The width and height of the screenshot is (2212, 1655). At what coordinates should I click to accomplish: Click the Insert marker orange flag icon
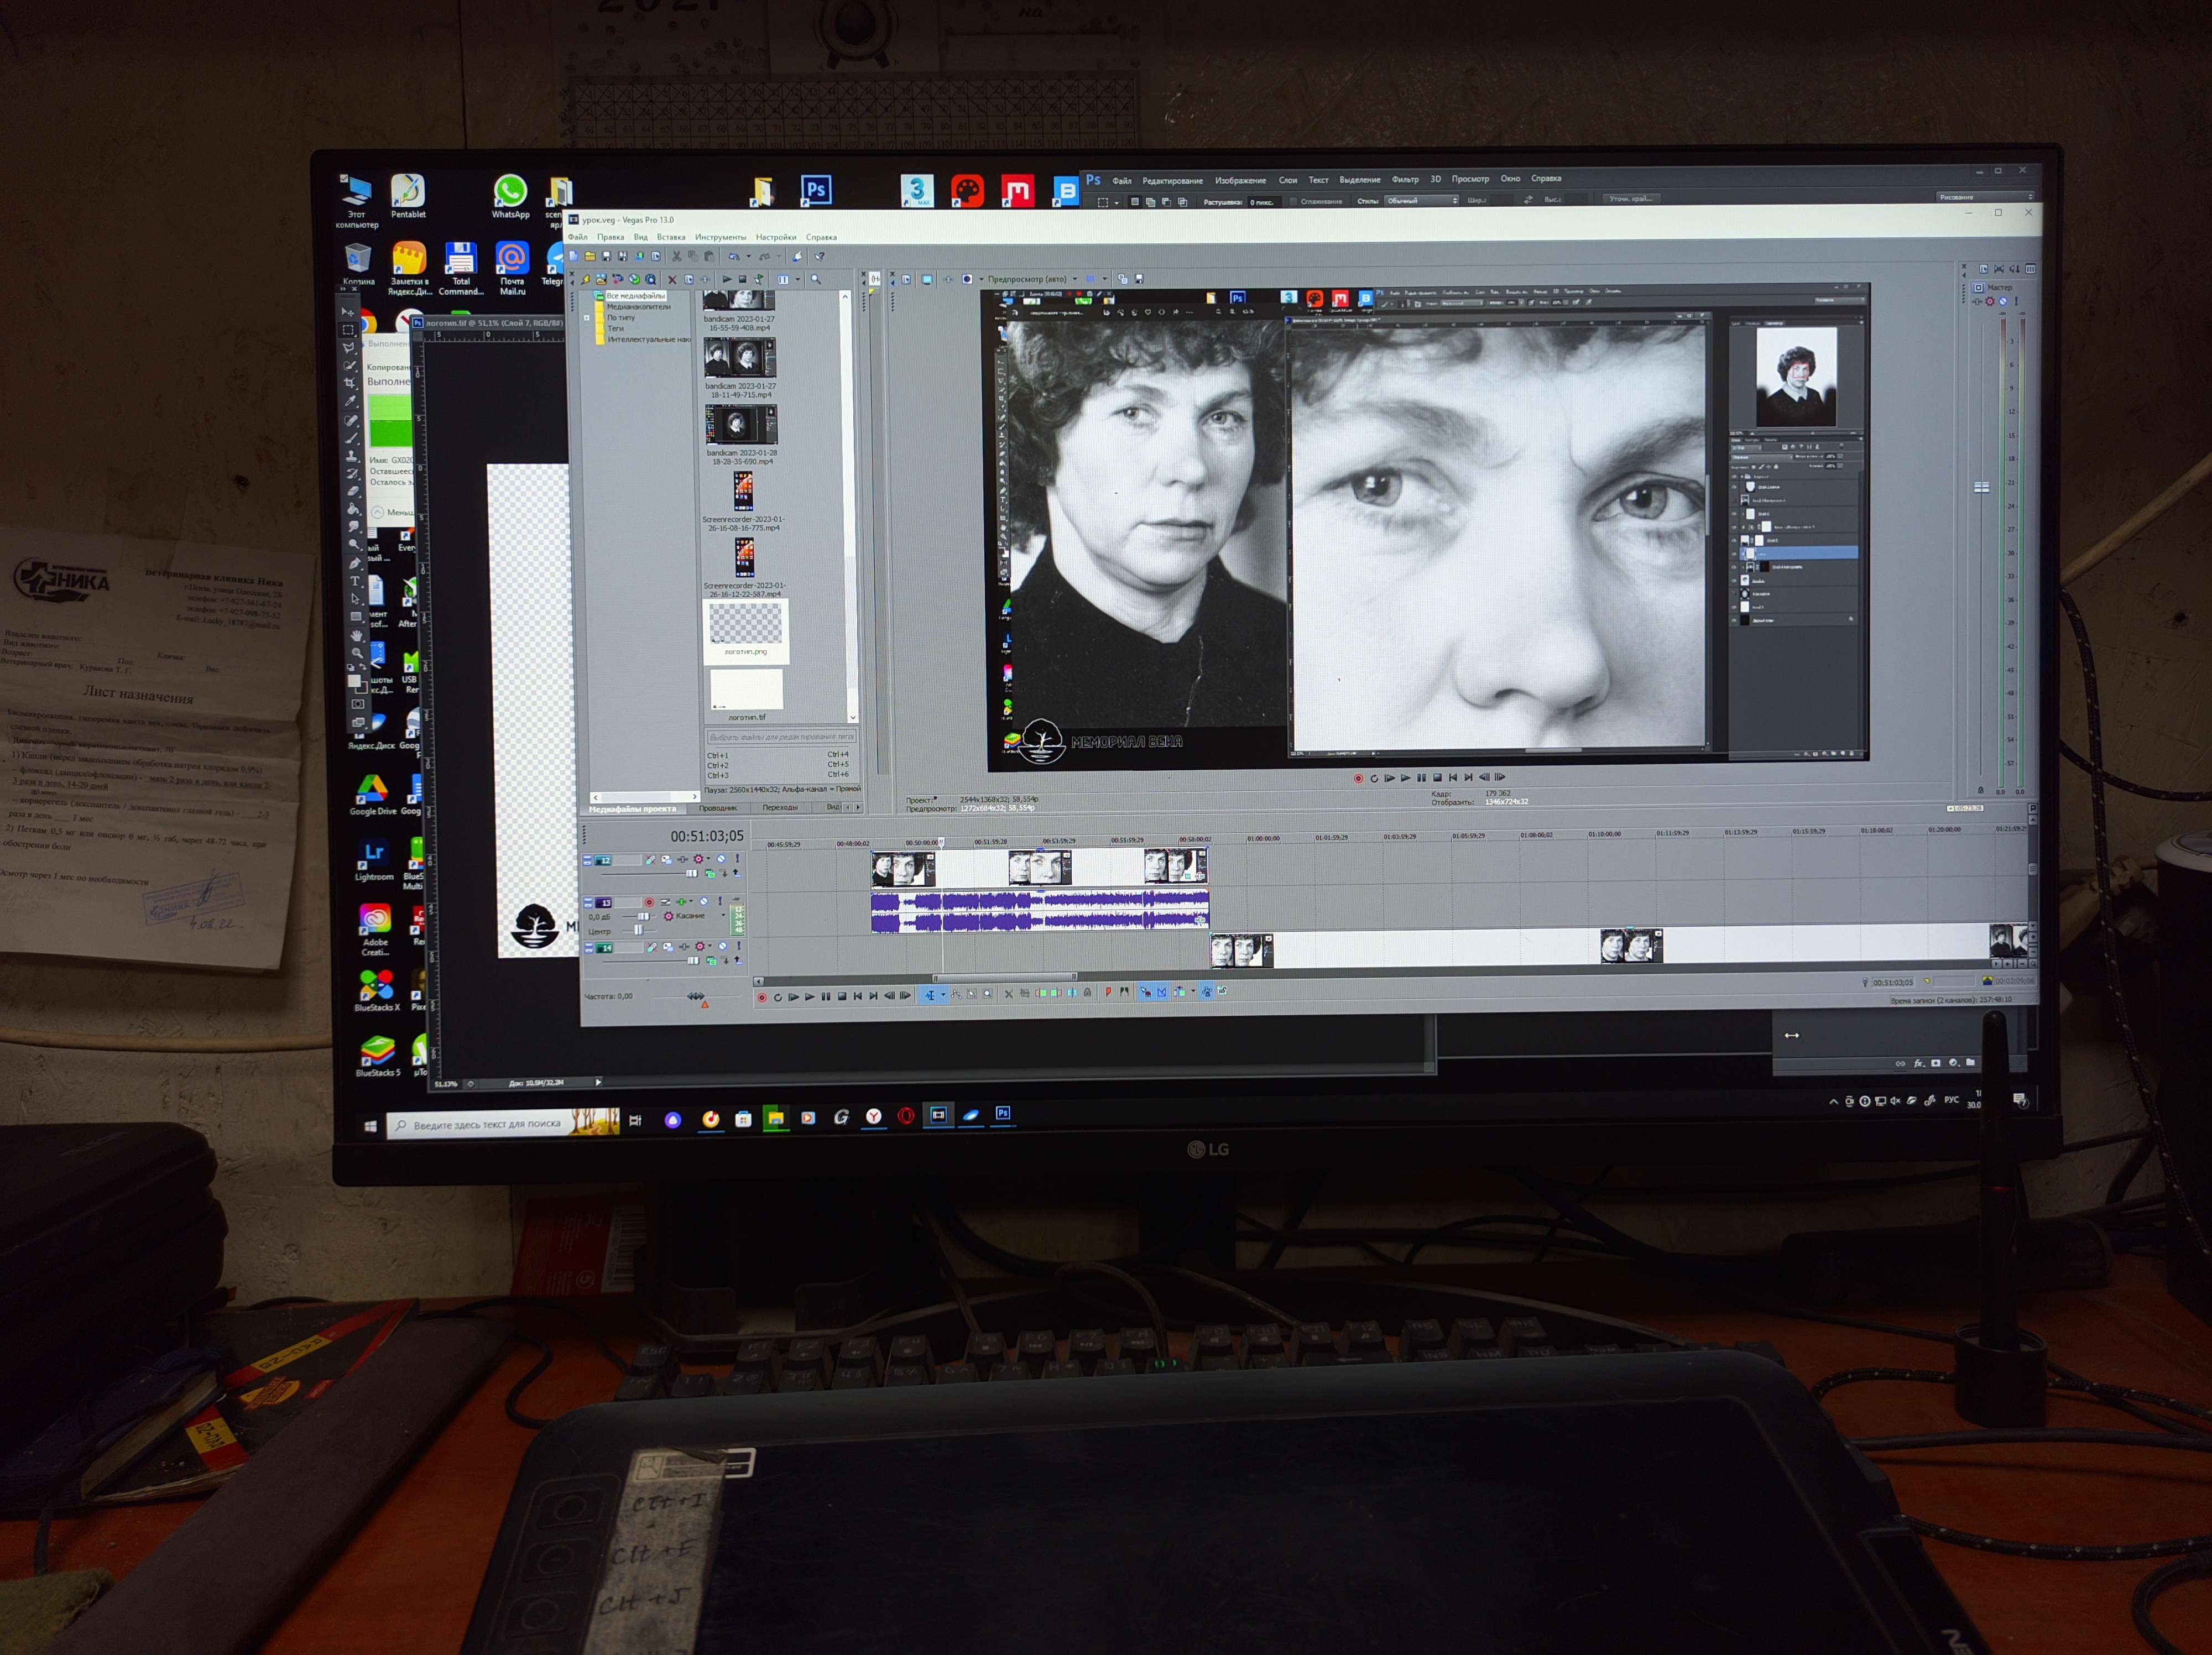[x=1108, y=993]
